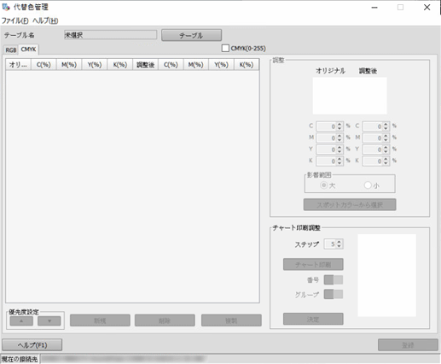Click the チャート印刷 button
The height and width of the screenshot is (364, 441).
point(313,265)
